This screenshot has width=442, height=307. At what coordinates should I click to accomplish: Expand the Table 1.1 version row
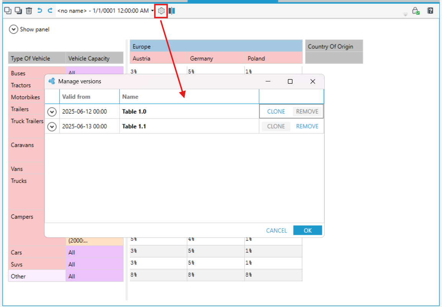52,127
